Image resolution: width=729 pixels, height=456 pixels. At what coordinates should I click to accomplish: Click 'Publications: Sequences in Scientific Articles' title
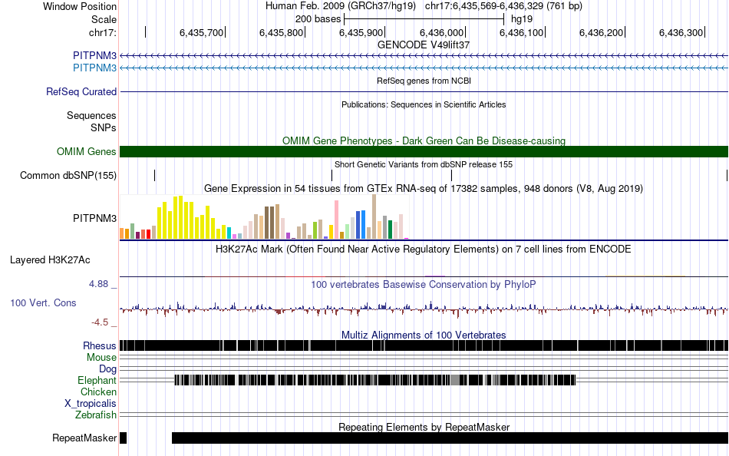(424, 104)
